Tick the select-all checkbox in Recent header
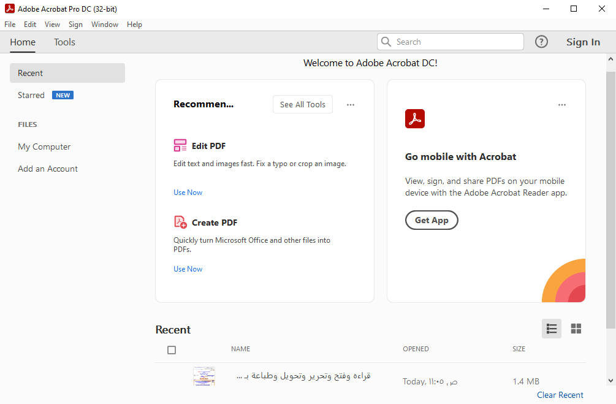616x404 pixels. click(x=172, y=350)
